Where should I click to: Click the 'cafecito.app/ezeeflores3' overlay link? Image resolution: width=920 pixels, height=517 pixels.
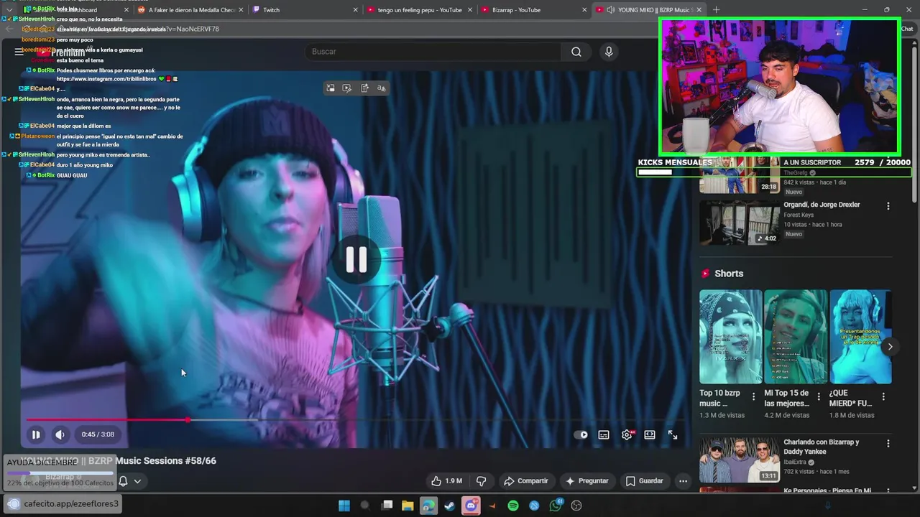71,503
